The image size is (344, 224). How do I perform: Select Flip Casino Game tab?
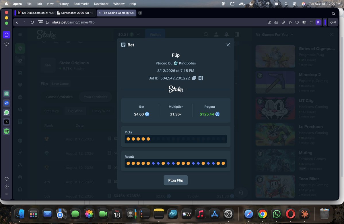point(117,13)
